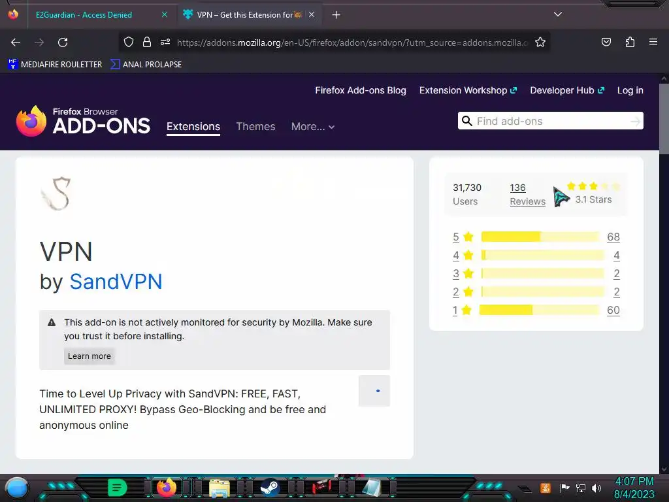Click the search magnifier icon
669x502 pixels.
[466, 121]
